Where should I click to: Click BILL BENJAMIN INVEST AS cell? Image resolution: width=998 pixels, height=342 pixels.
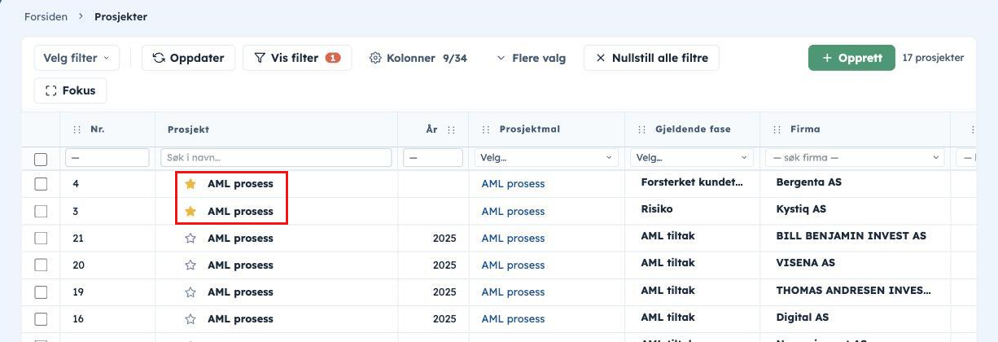[x=851, y=236]
